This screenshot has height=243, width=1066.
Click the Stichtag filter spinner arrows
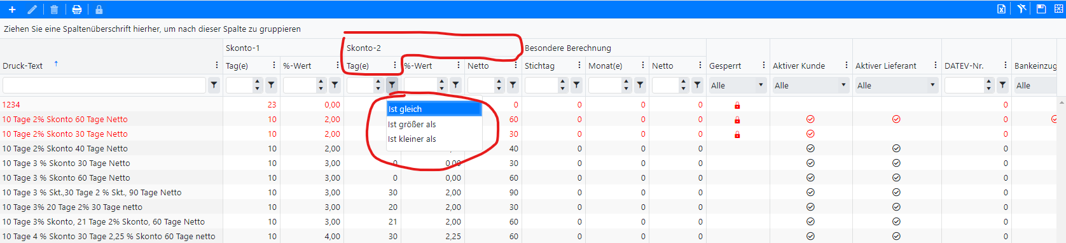point(563,85)
